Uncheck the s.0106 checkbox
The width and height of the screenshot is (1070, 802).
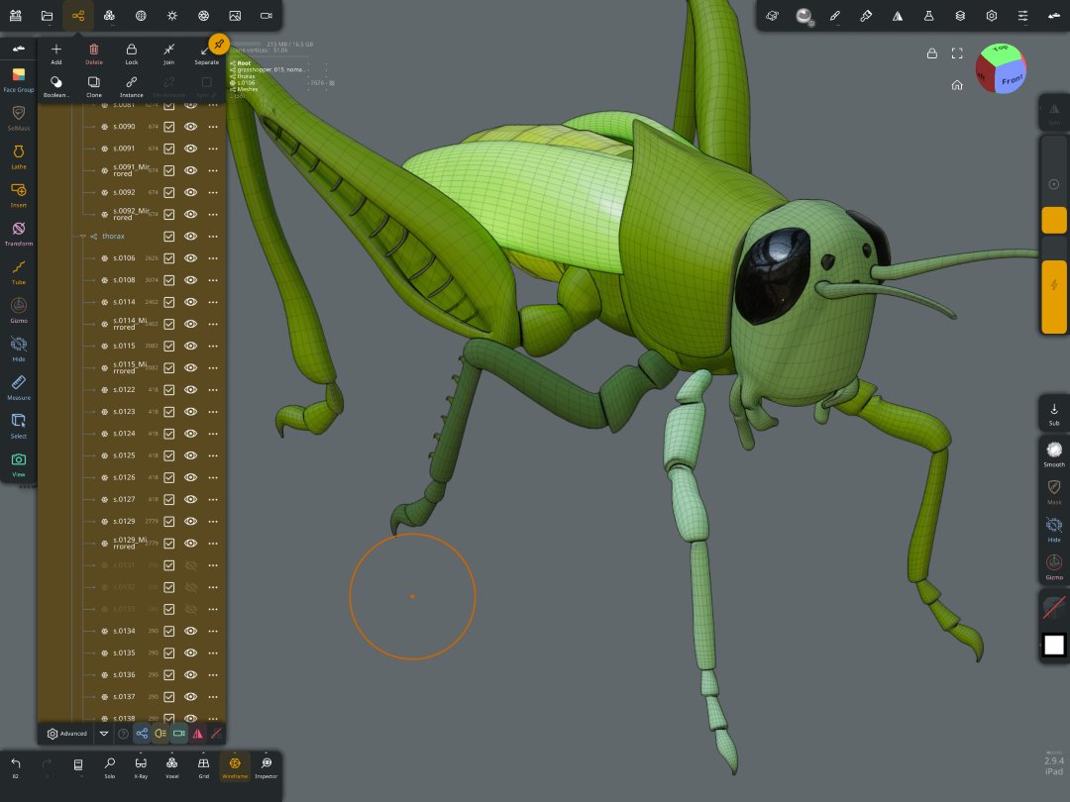coord(169,257)
